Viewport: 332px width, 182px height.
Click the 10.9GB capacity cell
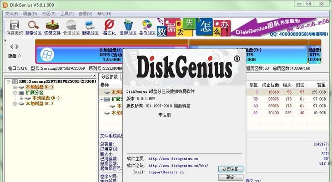(x=319, y=113)
